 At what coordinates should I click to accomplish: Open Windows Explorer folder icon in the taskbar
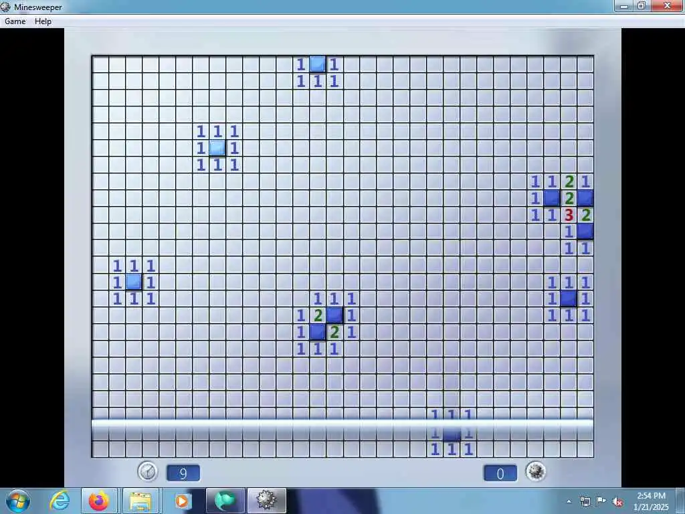point(140,501)
